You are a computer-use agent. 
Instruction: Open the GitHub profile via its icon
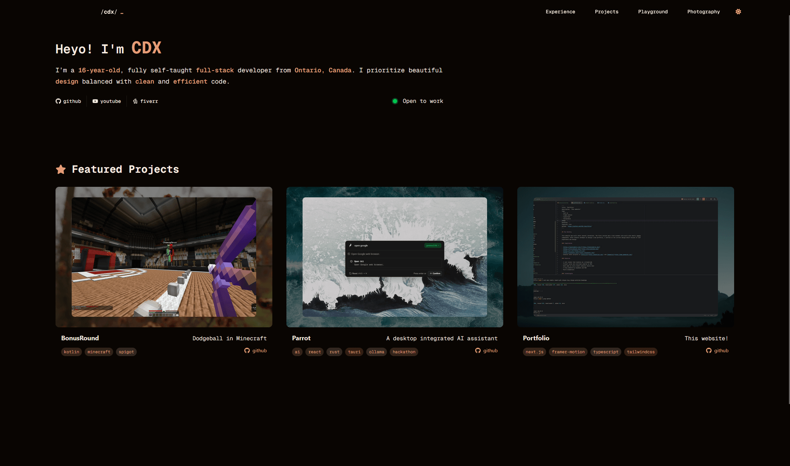click(58, 101)
